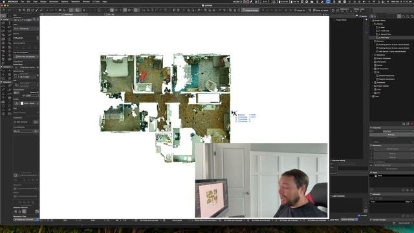Image resolution: width=414 pixels, height=233 pixels.
Task: Expand the Worksheets folder
Action: (x=373, y=62)
